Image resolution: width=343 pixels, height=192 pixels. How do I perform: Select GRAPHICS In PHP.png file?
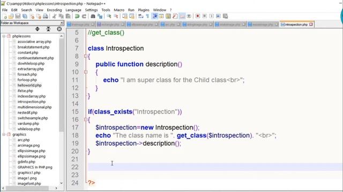point(35,167)
